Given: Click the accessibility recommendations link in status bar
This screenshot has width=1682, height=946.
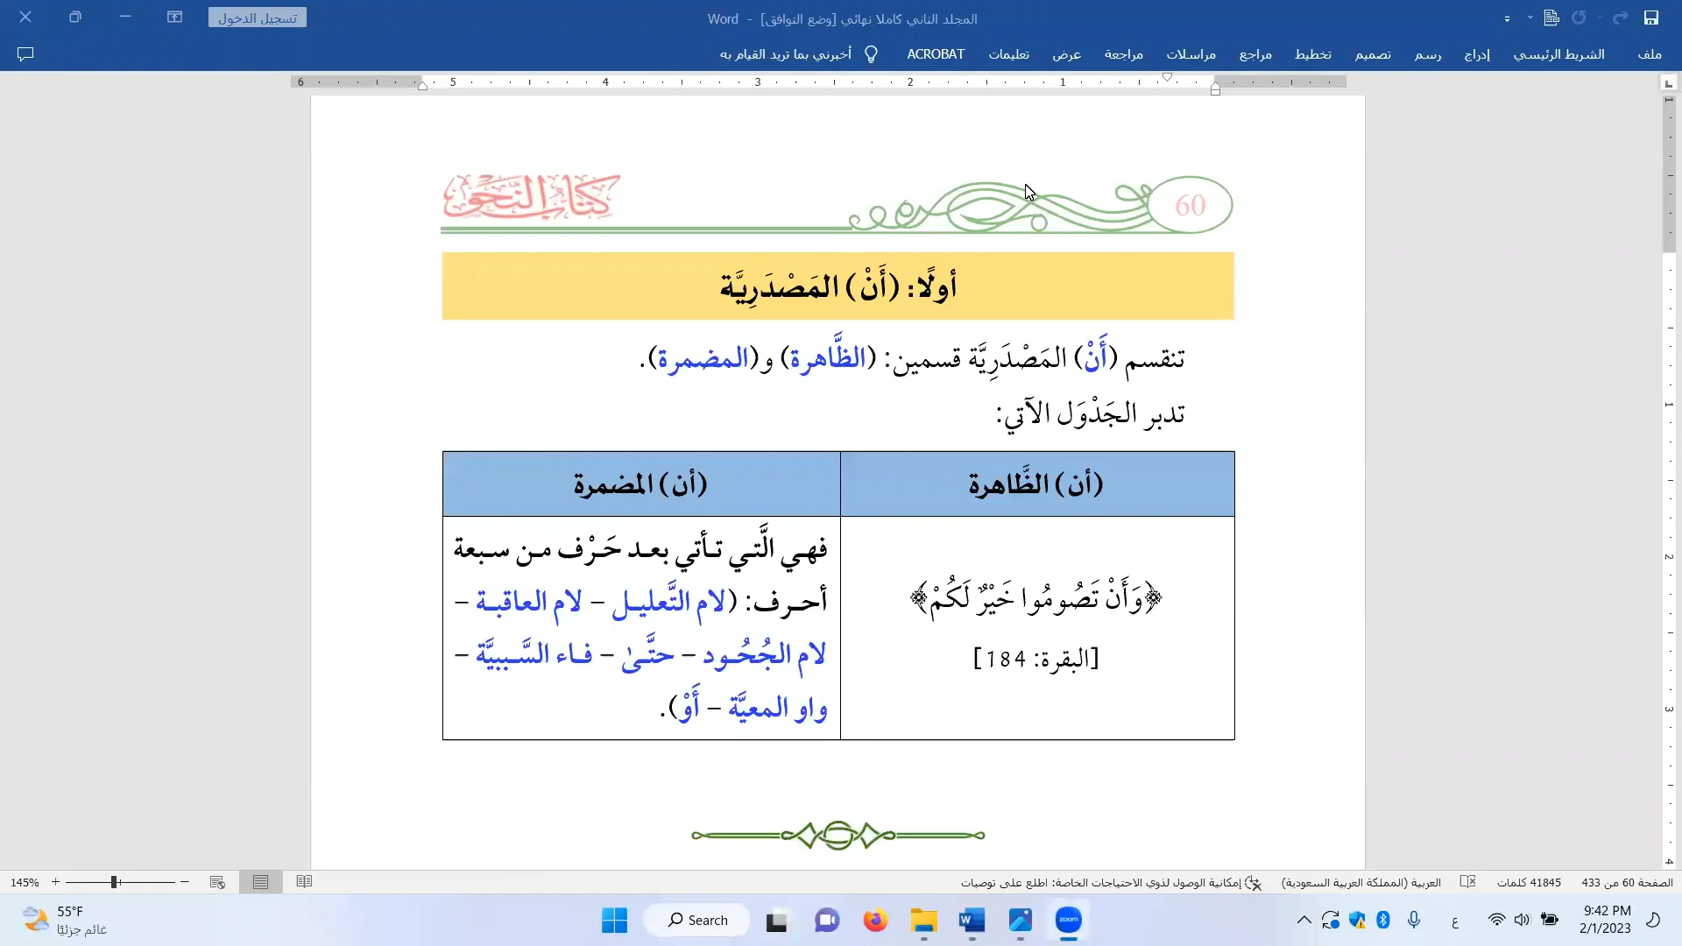Looking at the screenshot, I should (x=1113, y=882).
